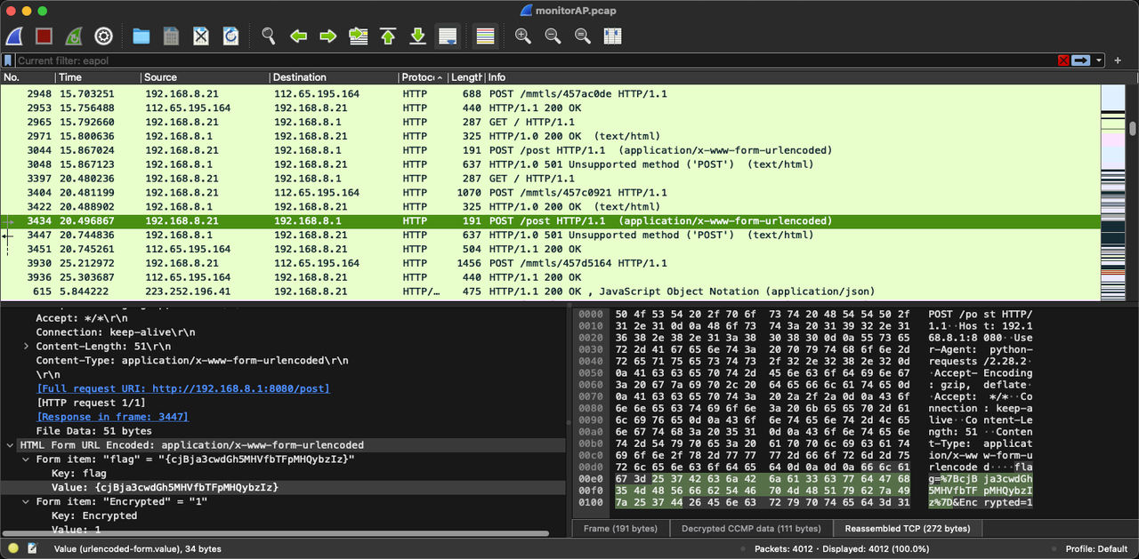Switch to the Frame (191 bytes) tab
Image resolution: width=1139 pixels, height=559 pixels.
620,529
